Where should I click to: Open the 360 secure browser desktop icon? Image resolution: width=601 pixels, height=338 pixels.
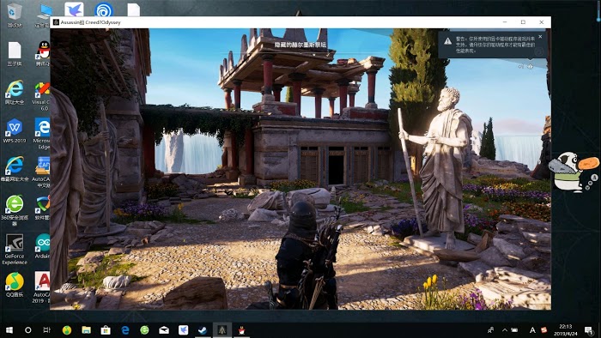click(x=15, y=210)
